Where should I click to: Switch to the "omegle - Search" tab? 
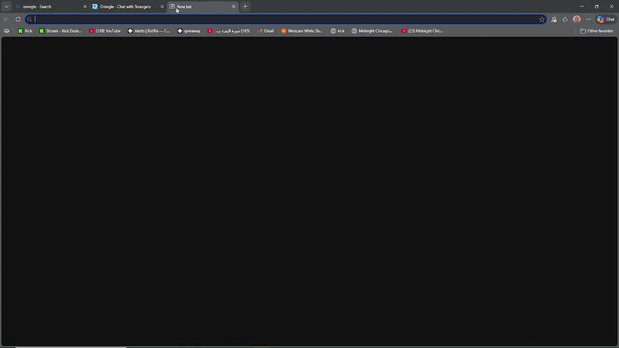pyautogui.click(x=50, y=7)
